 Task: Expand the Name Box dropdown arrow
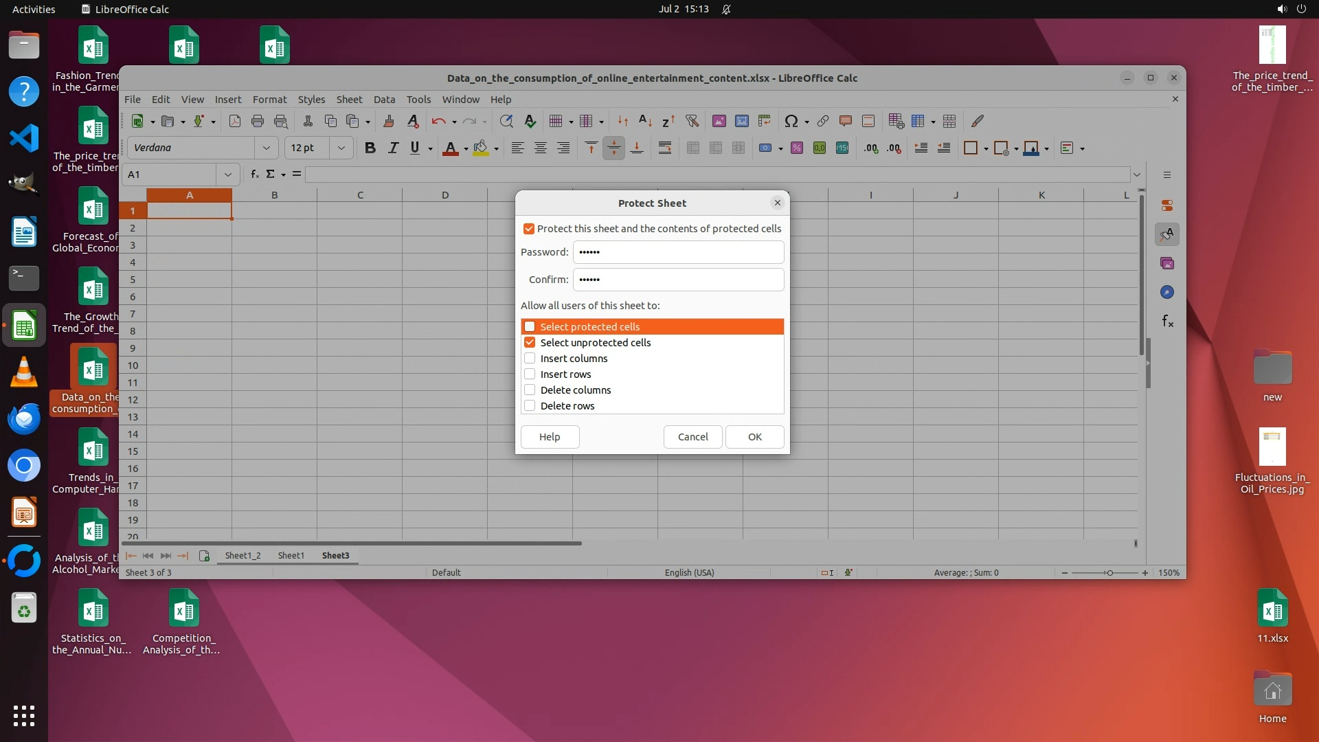[x=228, y=175]
